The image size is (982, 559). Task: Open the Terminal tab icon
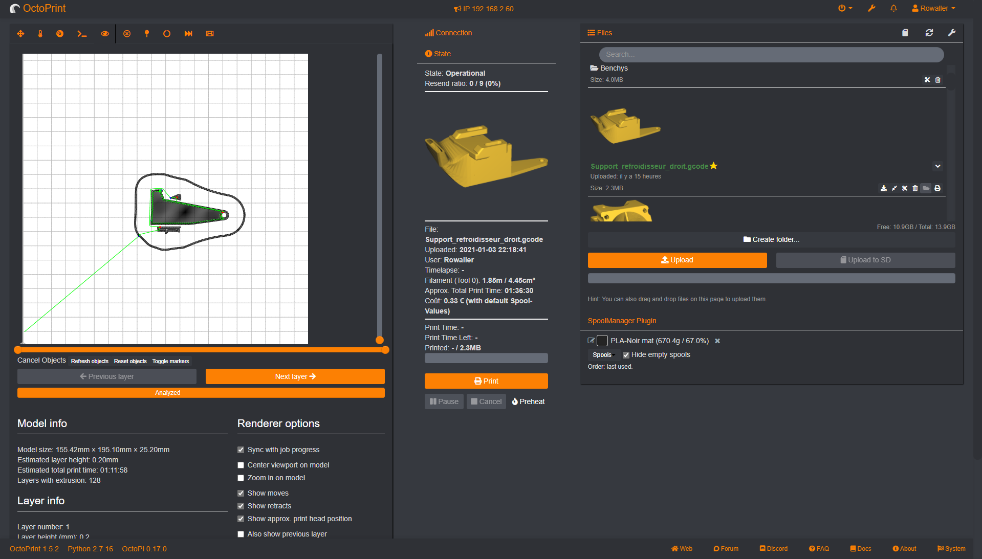[x=82, y=33]
